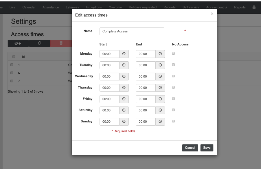The height and width of the screenshot is (169, 261).
Task: Enable No Access for Monday
Action: coord(174,54)
